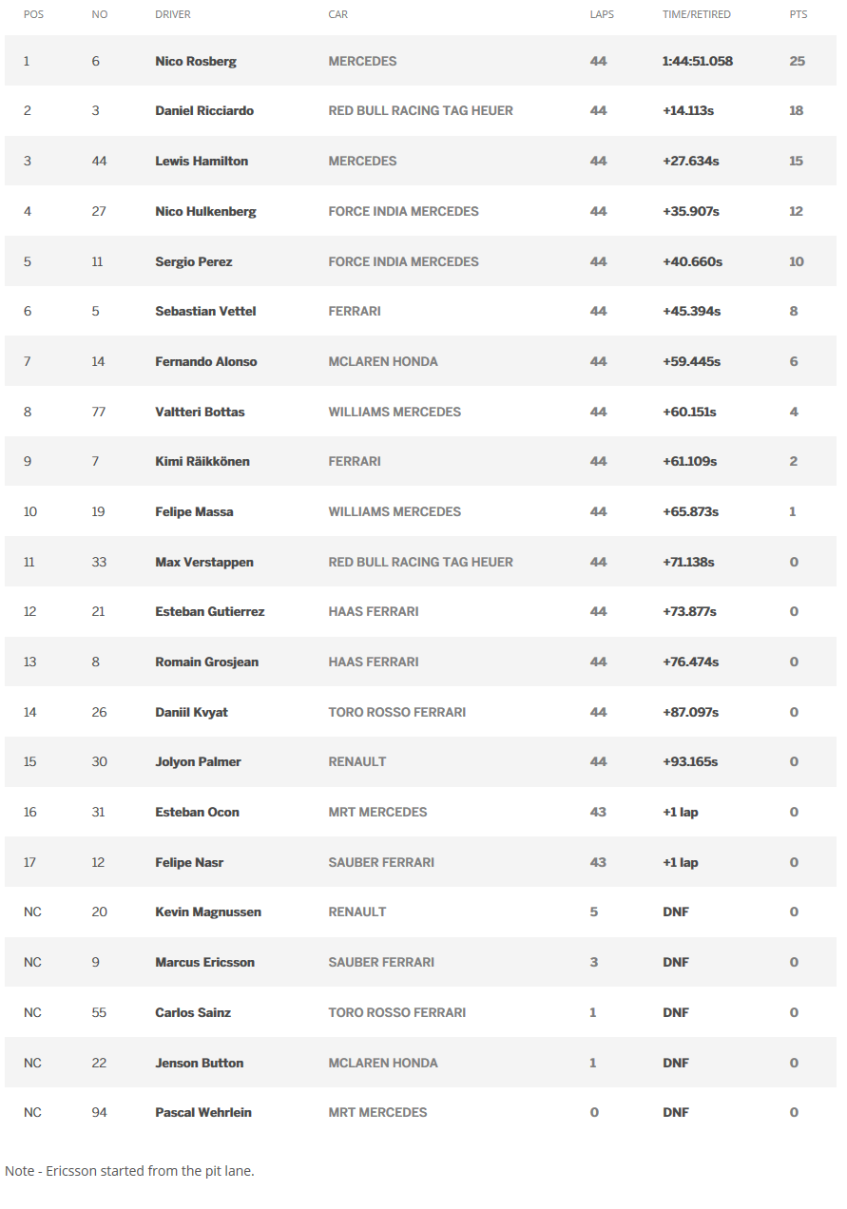
Task: Click the LAPS column header
Action: pos(603,15)
